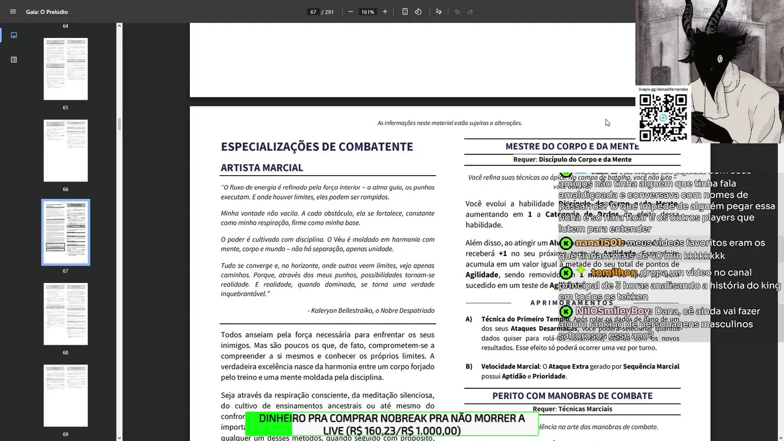Image resolution: width=784 pixels, height=441 pixels.
Task: Open page 69 thumbnail
Action: (x=66, y=396)
